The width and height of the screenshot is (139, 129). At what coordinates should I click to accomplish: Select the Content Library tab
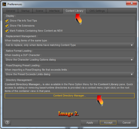pyautogui.click(x=74, y=11)
